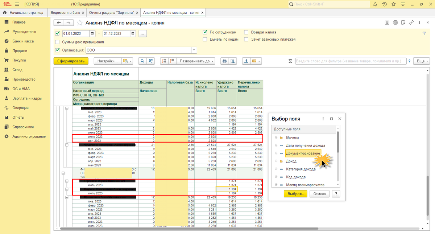The width and height of the screenshot is (435, 234).
Task: Click the save report to file icon
Action: [x=246, y=61]
